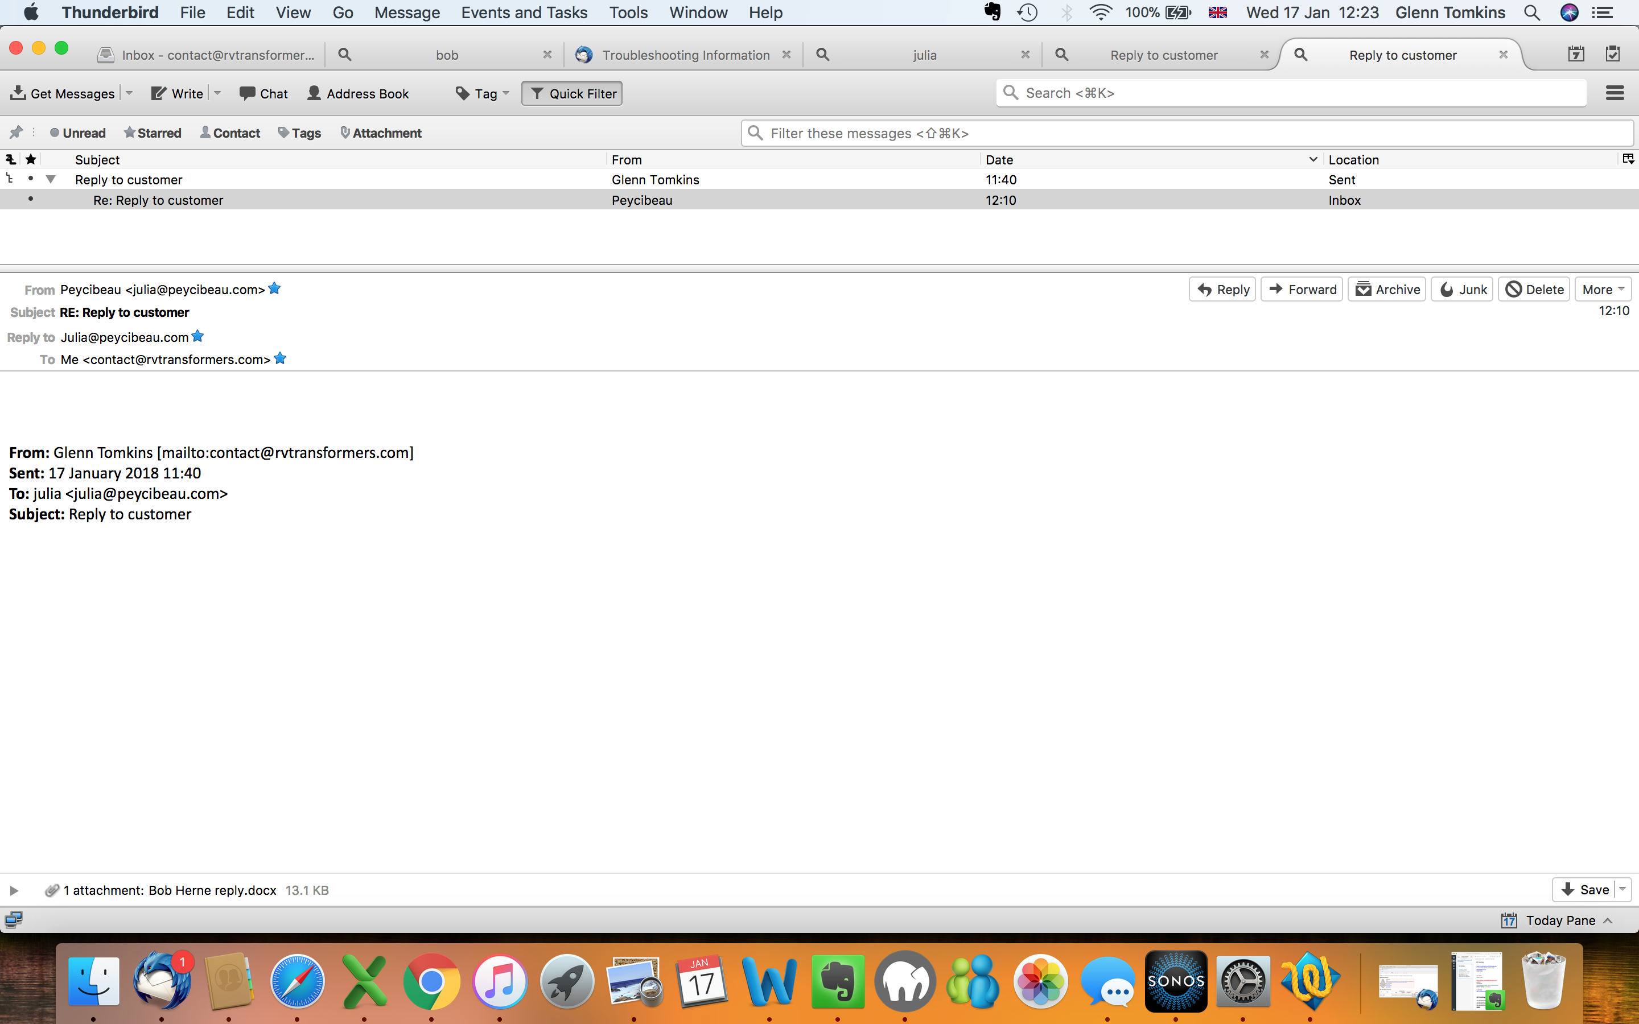
Task: Click the blue star beside julia@peycibeau.com sender
Action: pos(274,288)
